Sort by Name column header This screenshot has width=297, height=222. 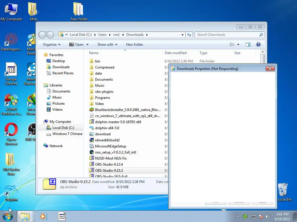(x=125, y=53)
